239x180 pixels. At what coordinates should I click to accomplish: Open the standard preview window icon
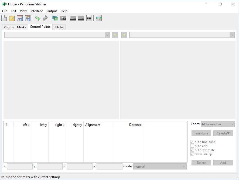[x=81, y=18]
